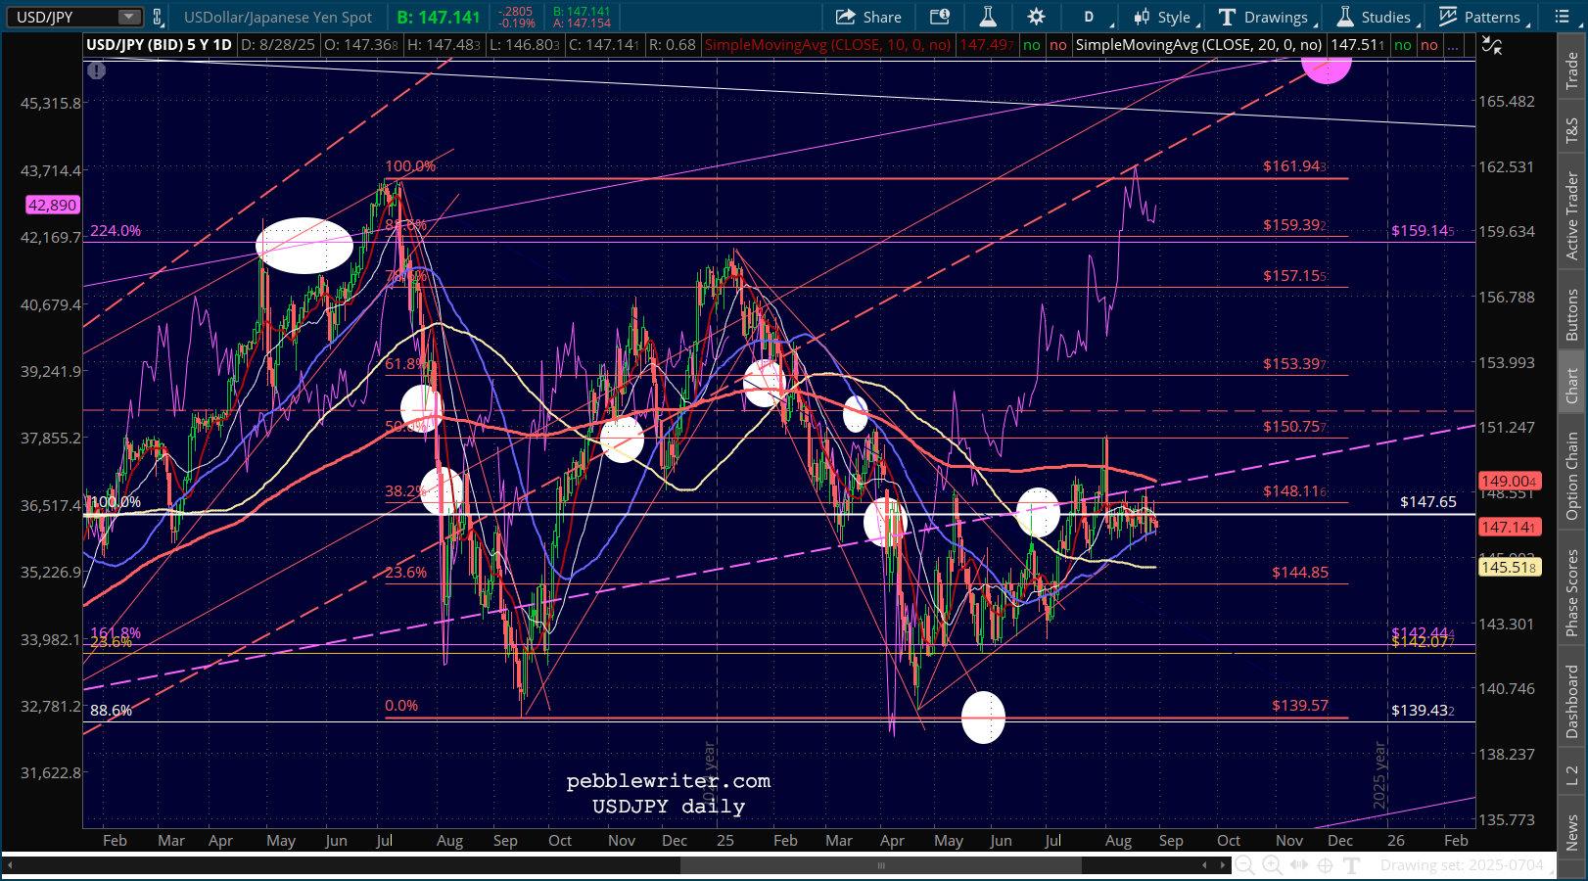Click the pan horizontally arrows icon

pyautogui.click(x=1298, y=865)
